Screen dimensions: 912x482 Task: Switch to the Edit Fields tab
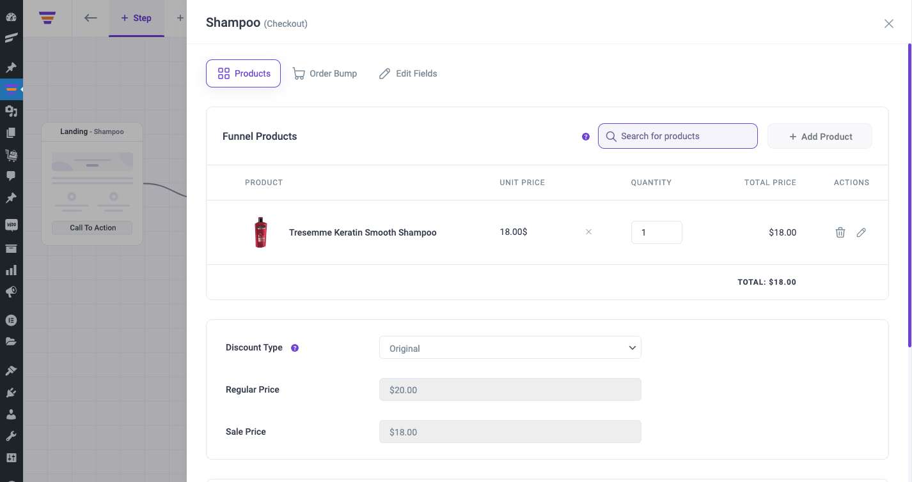point(408,73)
